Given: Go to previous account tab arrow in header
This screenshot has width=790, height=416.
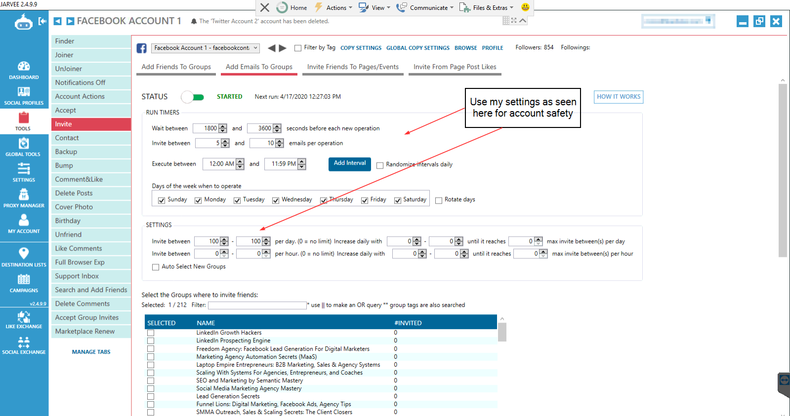Looking at the screenshot, I should [57, 21].
